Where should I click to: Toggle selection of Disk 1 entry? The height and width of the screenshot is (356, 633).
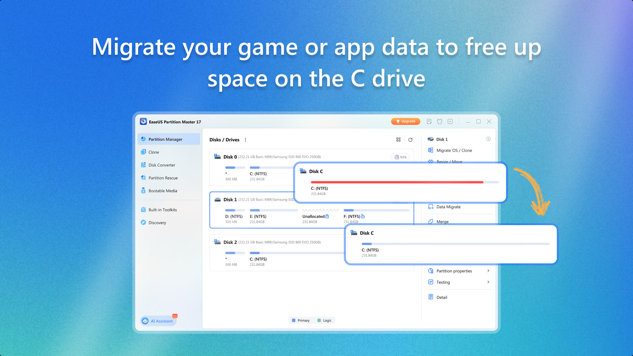pos(230,199)
